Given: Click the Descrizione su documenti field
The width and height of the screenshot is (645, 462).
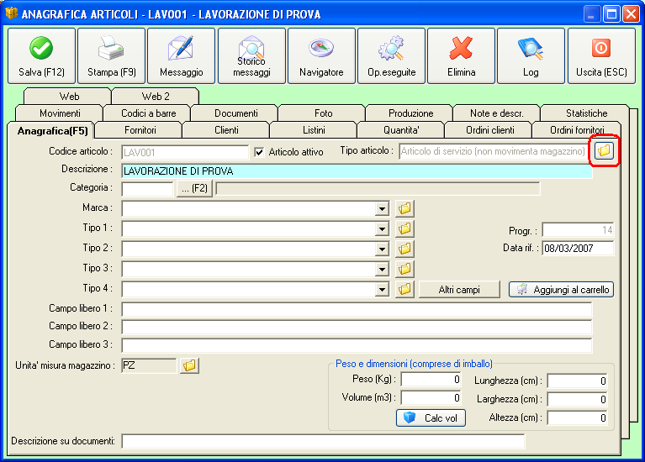Looking at the screenshot, I should (323, 442).
